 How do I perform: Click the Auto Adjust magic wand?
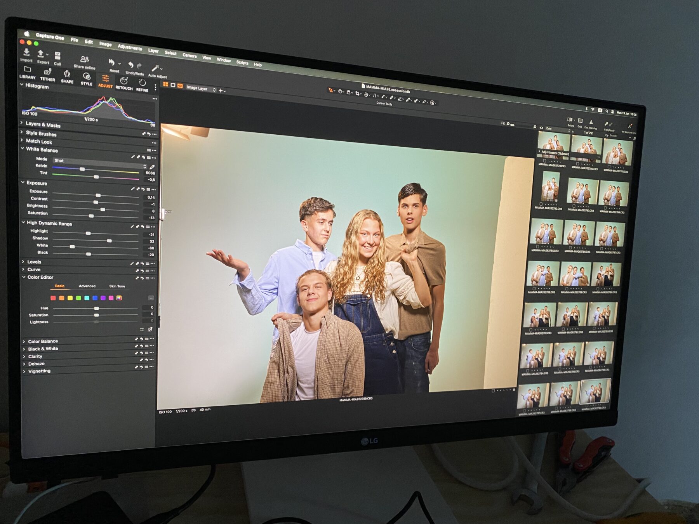(156, 69)
